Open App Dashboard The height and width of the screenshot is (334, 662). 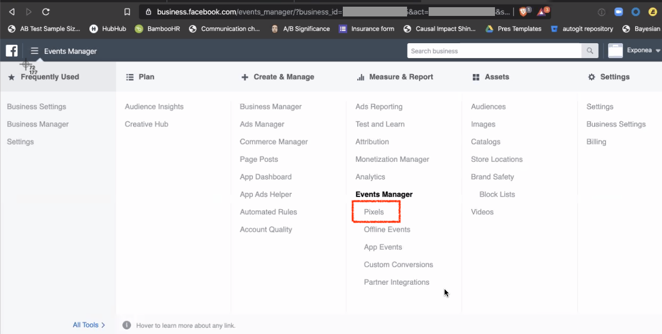pos(266,177)
